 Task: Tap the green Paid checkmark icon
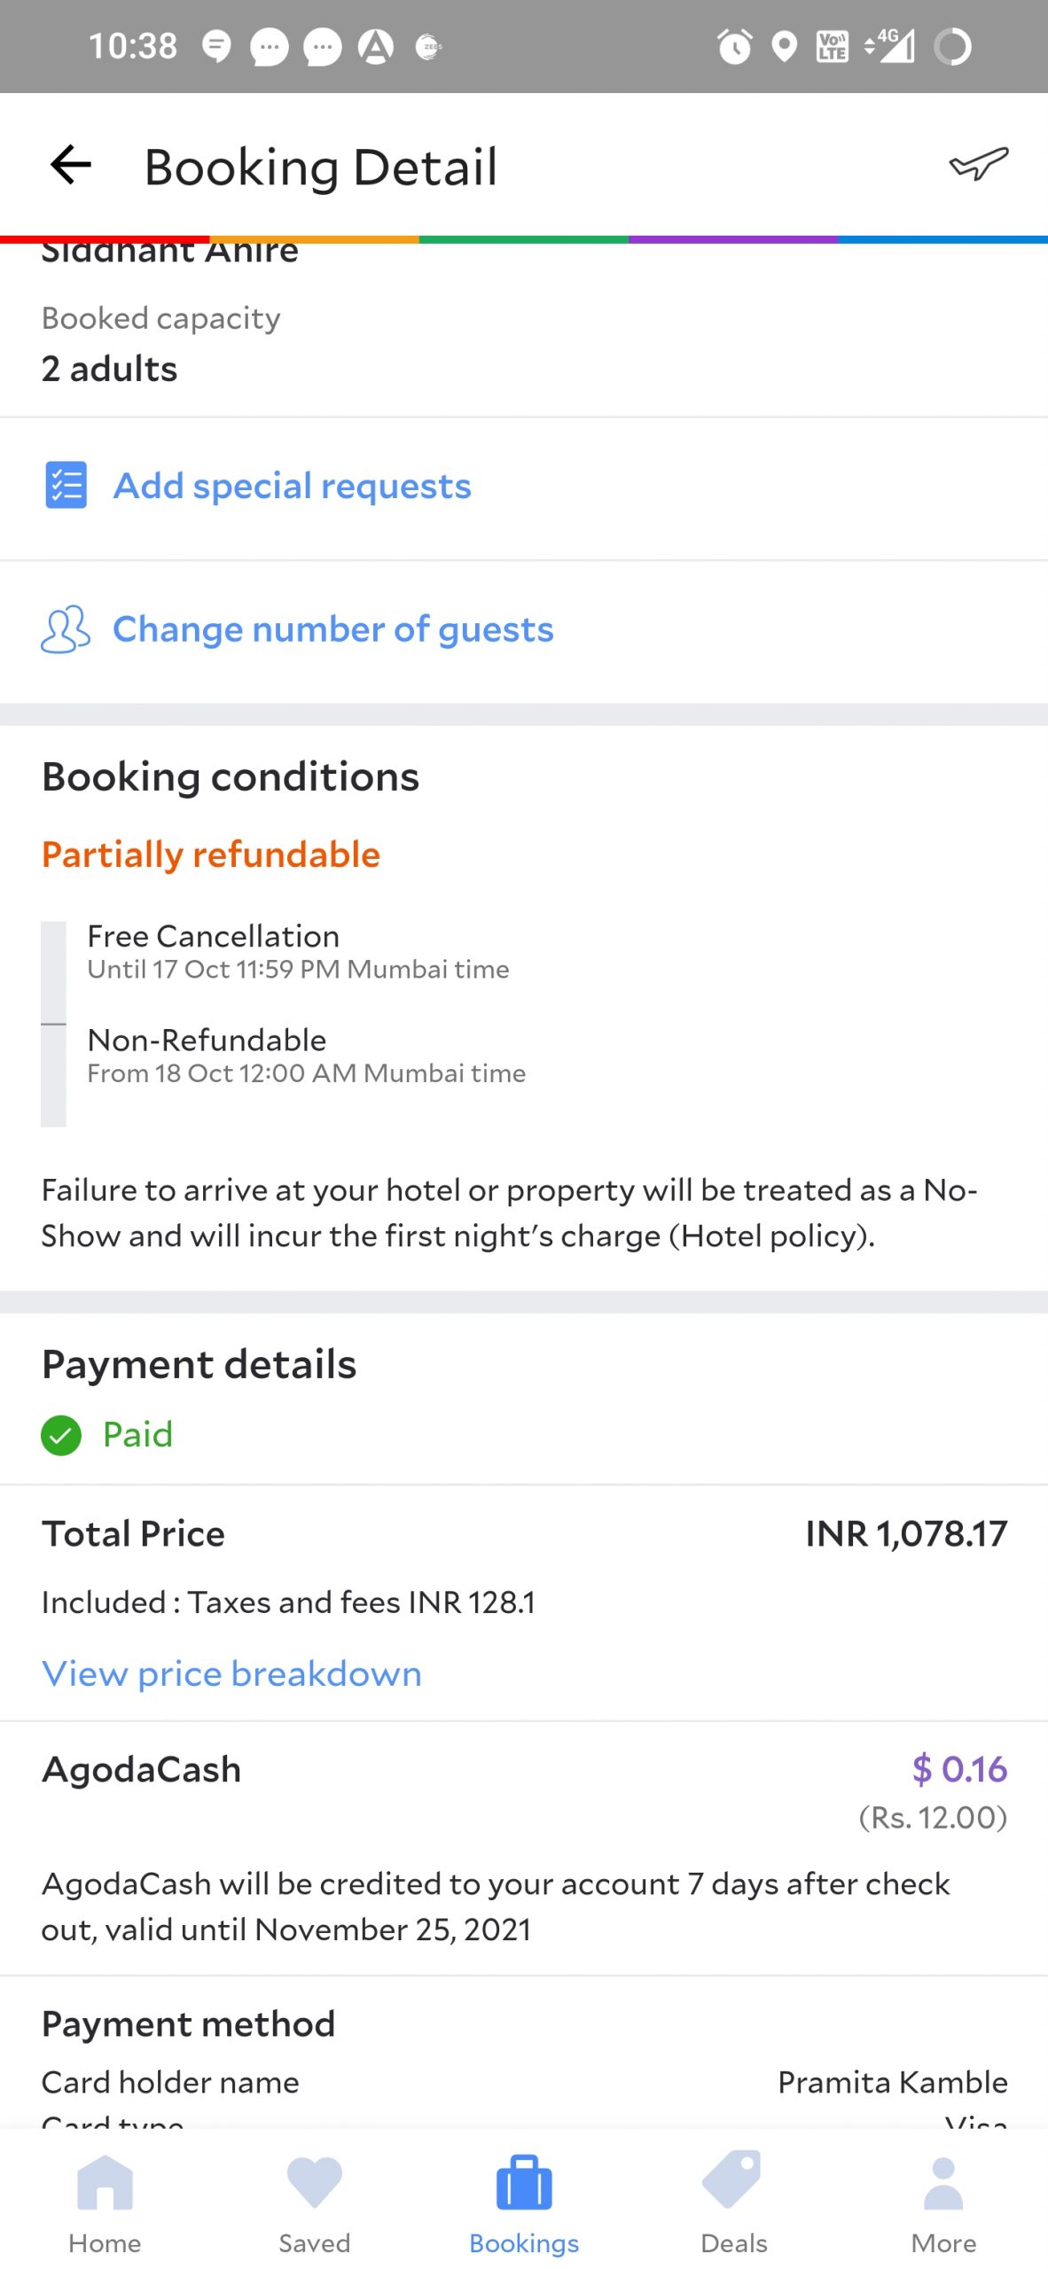pos(61,1435)
